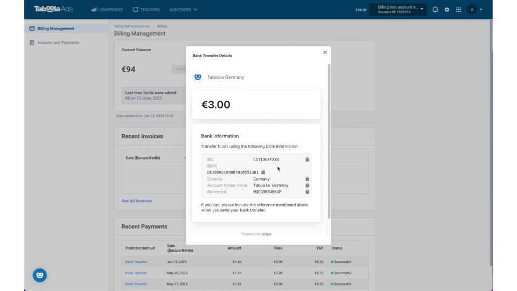This screenshot has width=517, height=291.
Task: Click the Taboola Ads logo
Action: coord(53,9)
